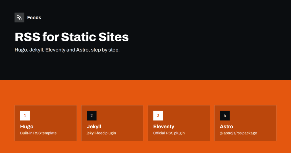Click the subtitle mentioning Hugo, Jekyll, Eleventy and Astro
The image size is (291, 153).
(x=67, y=50)
